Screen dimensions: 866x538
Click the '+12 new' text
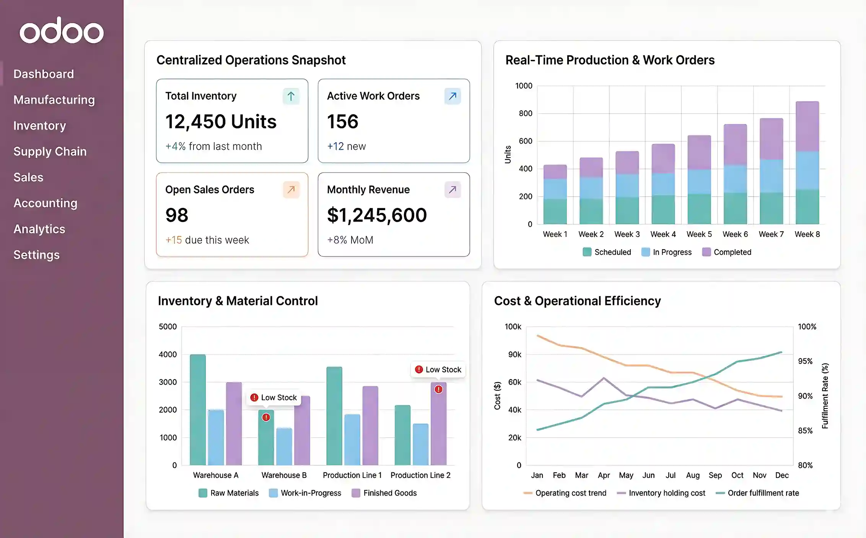point(346,146)
